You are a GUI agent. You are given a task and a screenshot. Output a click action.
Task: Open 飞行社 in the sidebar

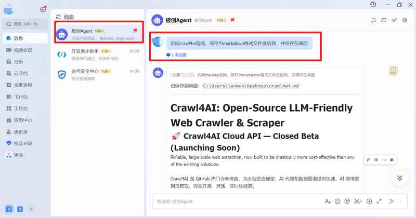point(25,97)
